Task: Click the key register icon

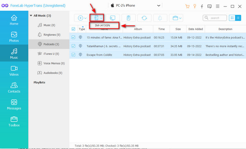Action: pyautogui.click(x=195, y=6)
